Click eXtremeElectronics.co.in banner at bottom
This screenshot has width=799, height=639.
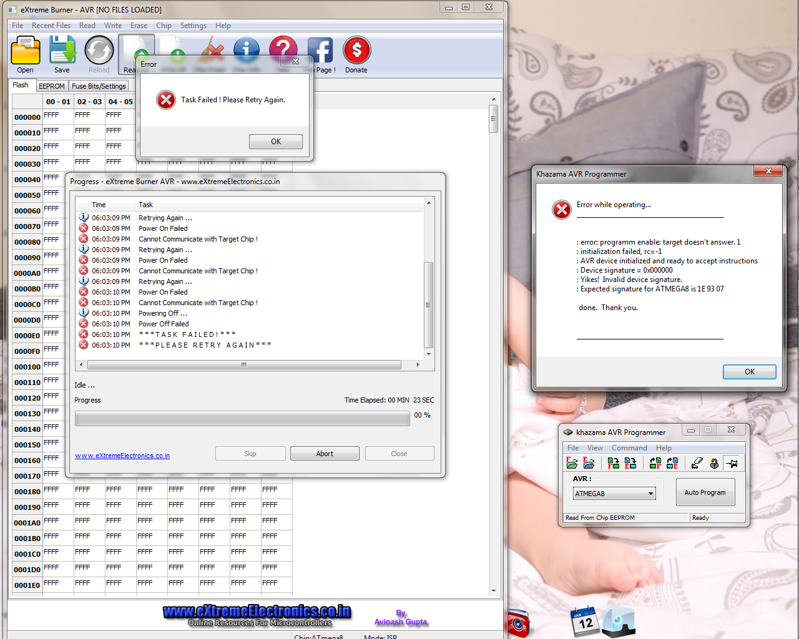click(257, 615)
